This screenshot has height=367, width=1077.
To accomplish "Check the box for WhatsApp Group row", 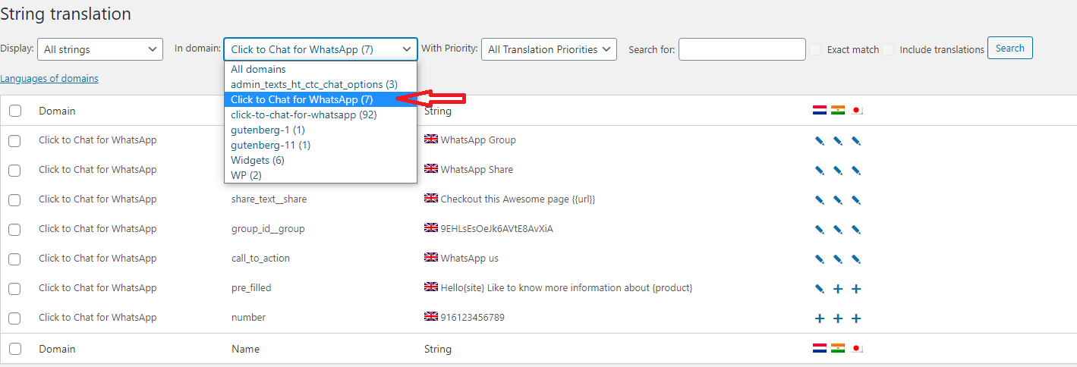I will click(15, 140).
